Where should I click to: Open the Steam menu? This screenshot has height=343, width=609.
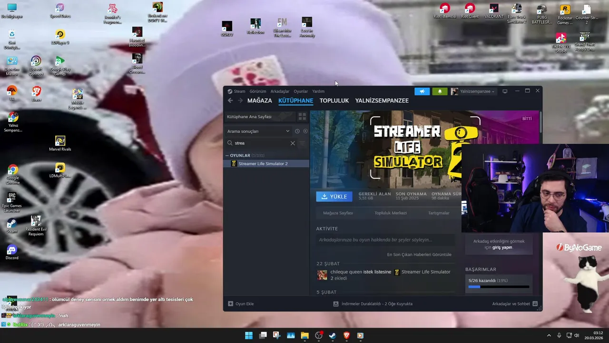pos(239,91)
